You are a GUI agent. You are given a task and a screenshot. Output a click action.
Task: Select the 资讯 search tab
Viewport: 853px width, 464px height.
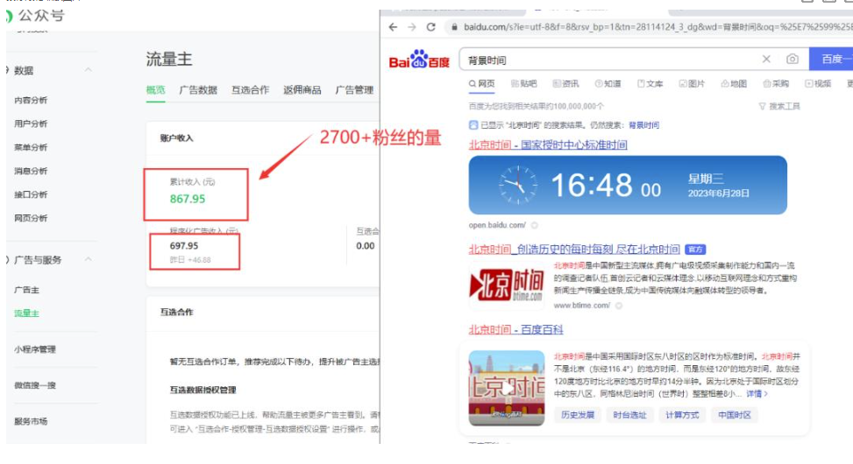pyautogui.click(x=565, y=83)
